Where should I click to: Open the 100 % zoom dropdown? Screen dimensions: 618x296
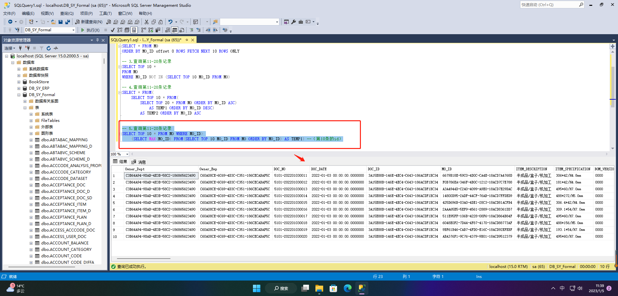tap(127, 154)
